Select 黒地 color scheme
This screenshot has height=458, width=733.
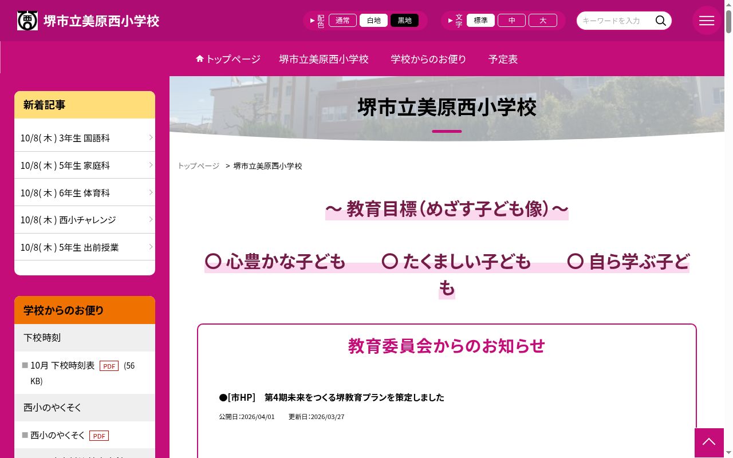(x=404, y=21)
